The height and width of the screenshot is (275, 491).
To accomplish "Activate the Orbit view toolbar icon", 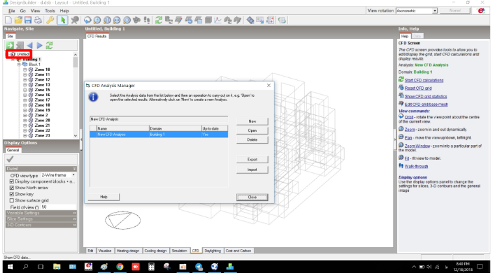I will pos(87,20).
